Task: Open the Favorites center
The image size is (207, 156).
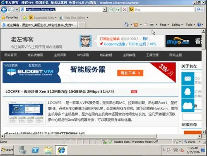Action: pyautogui.click(x=10, y=17)
